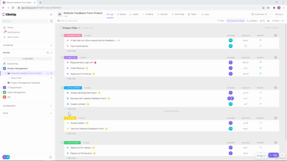The width and height of the screenshot is (287, 161).
Task: Open the assignee avatar for Create content
Action: pyautogui.click(x=230, y=104)
